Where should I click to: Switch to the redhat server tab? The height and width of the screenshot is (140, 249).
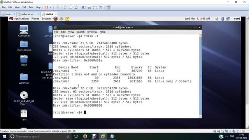28,14
